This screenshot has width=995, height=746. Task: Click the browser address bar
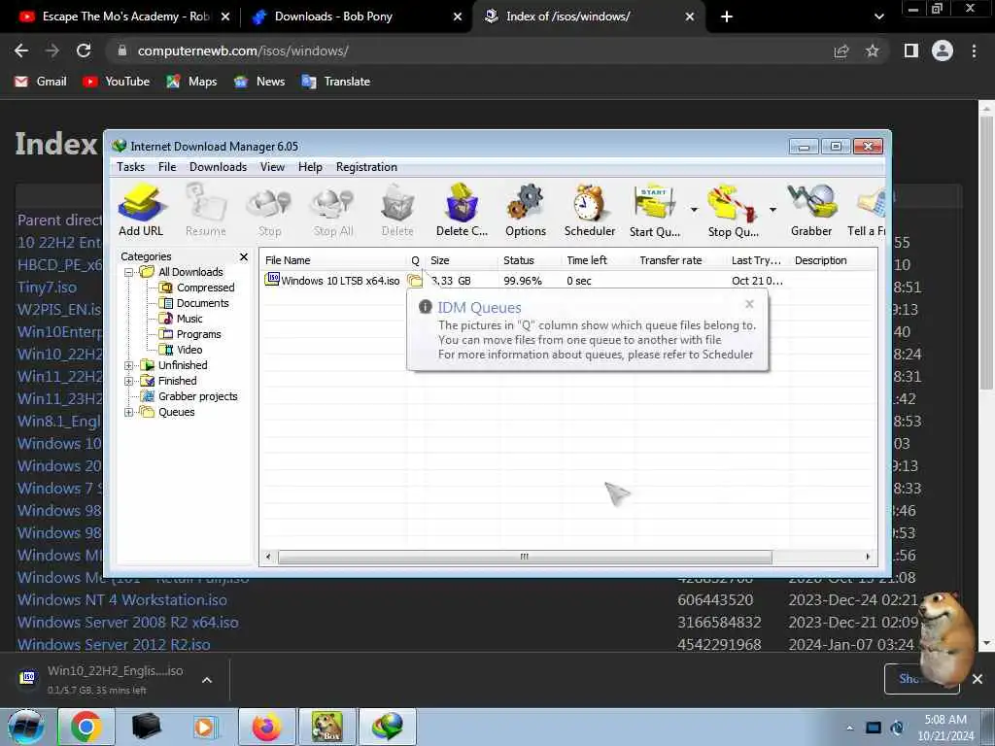click(469, 51)
